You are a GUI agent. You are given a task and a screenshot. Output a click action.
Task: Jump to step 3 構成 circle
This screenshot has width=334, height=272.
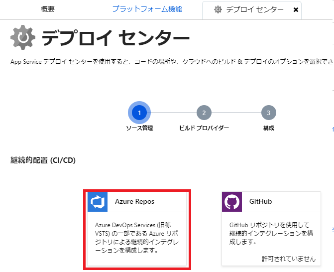click(269, 113)
